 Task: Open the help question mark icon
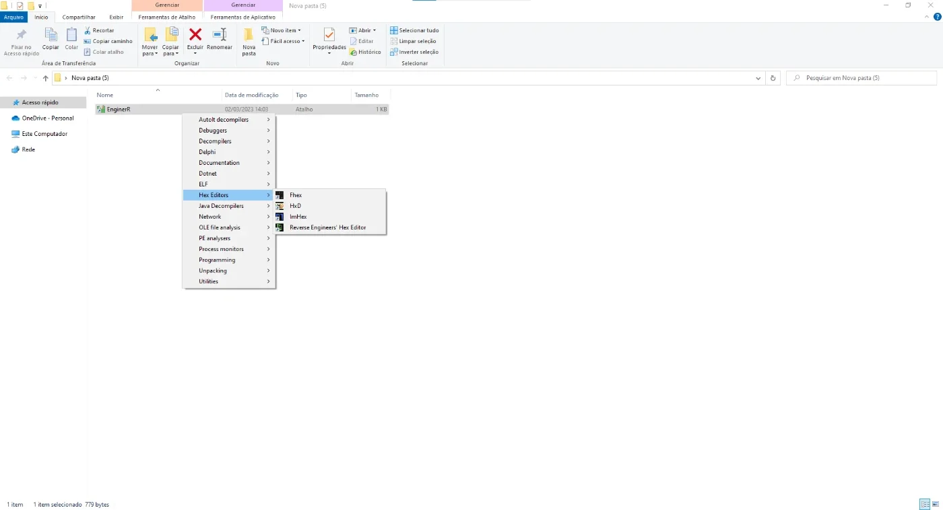pos(937,17)
